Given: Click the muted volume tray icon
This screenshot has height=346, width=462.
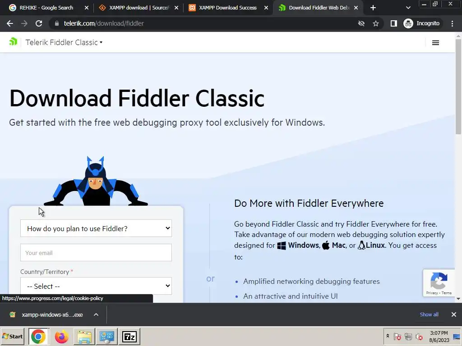Looking at the screenshot, I should tap(419, 336).
